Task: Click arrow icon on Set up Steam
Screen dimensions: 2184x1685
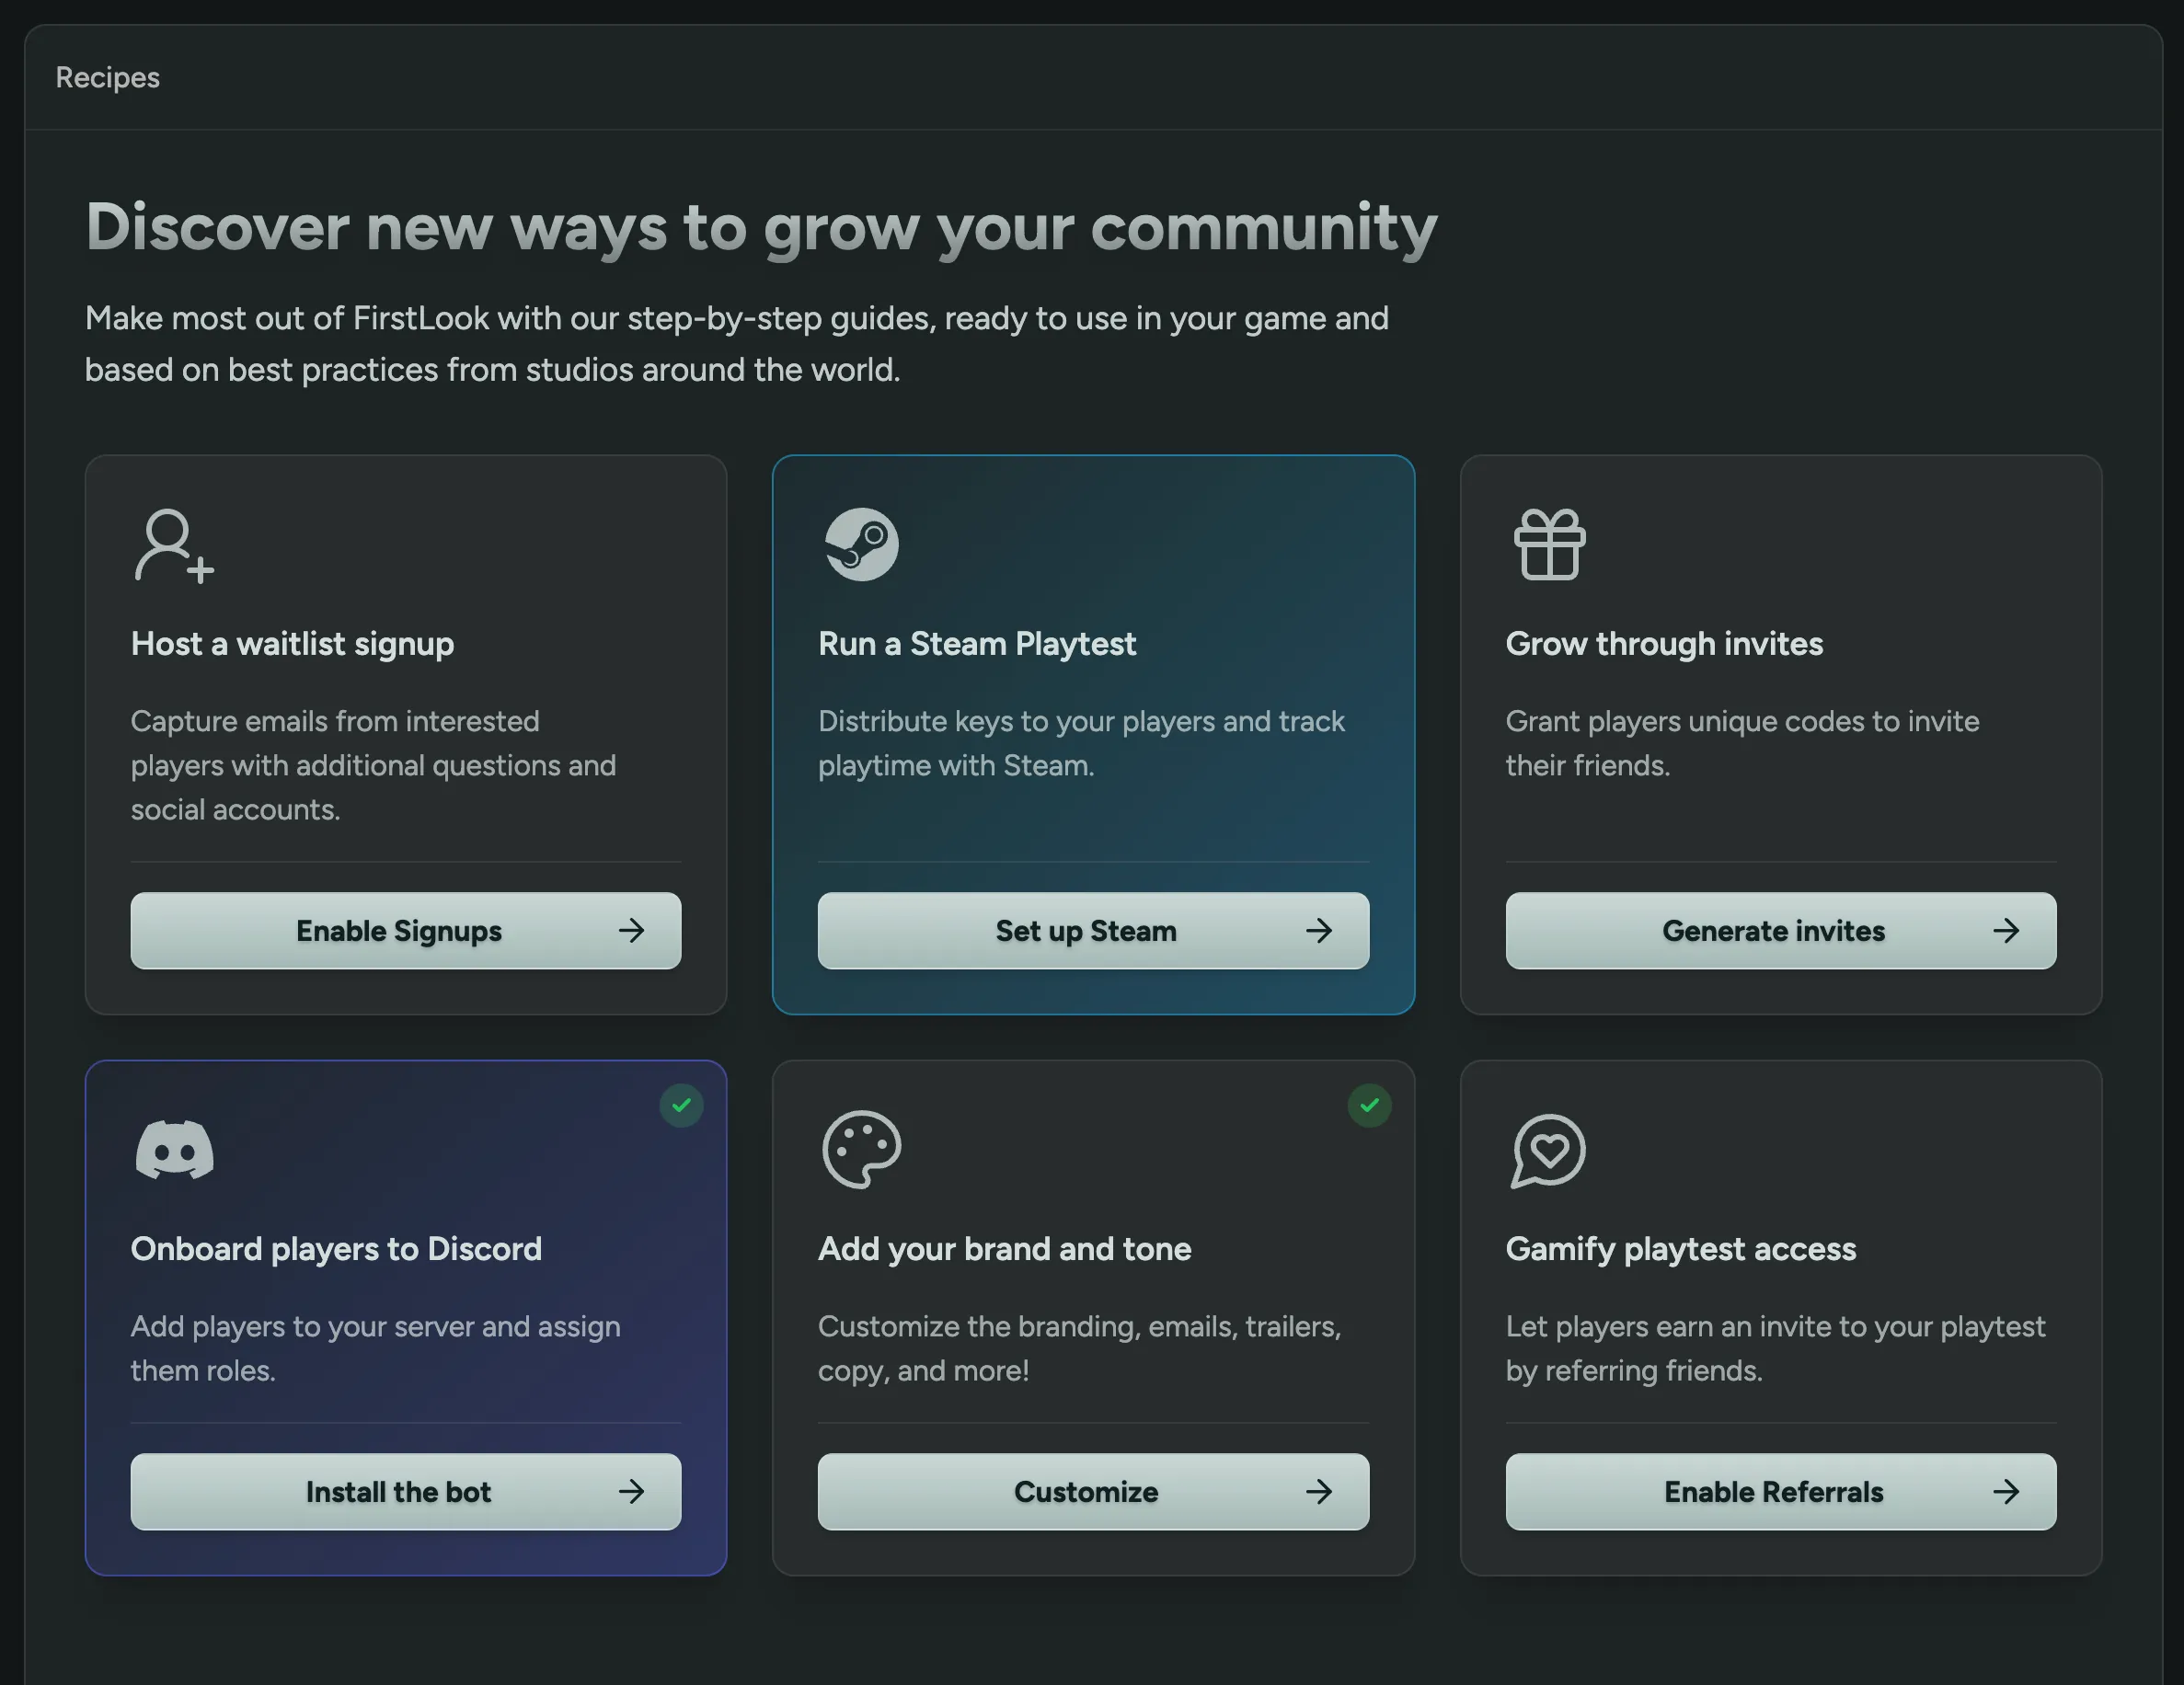Action: [1319, 931]
